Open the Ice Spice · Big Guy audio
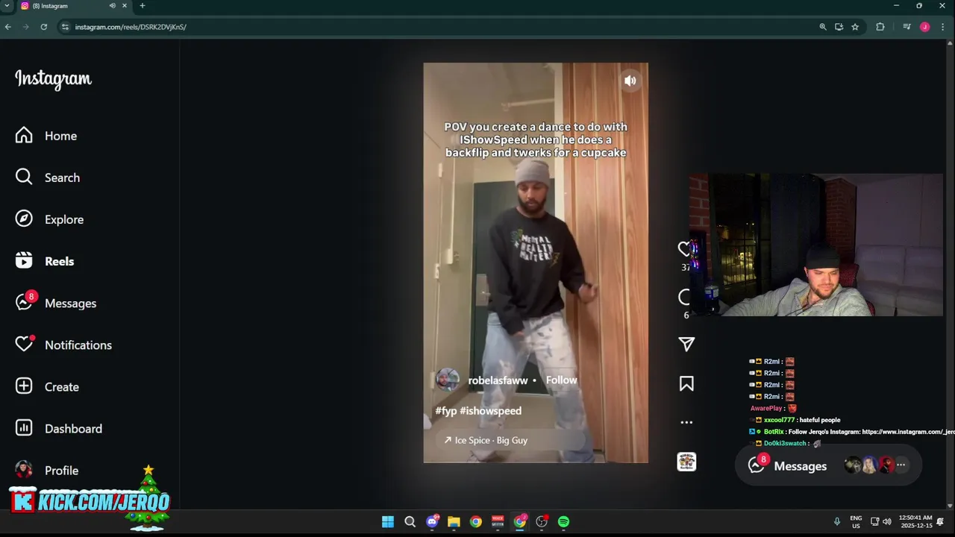Viewport: 955px width, 537px height. pos(486,440)
